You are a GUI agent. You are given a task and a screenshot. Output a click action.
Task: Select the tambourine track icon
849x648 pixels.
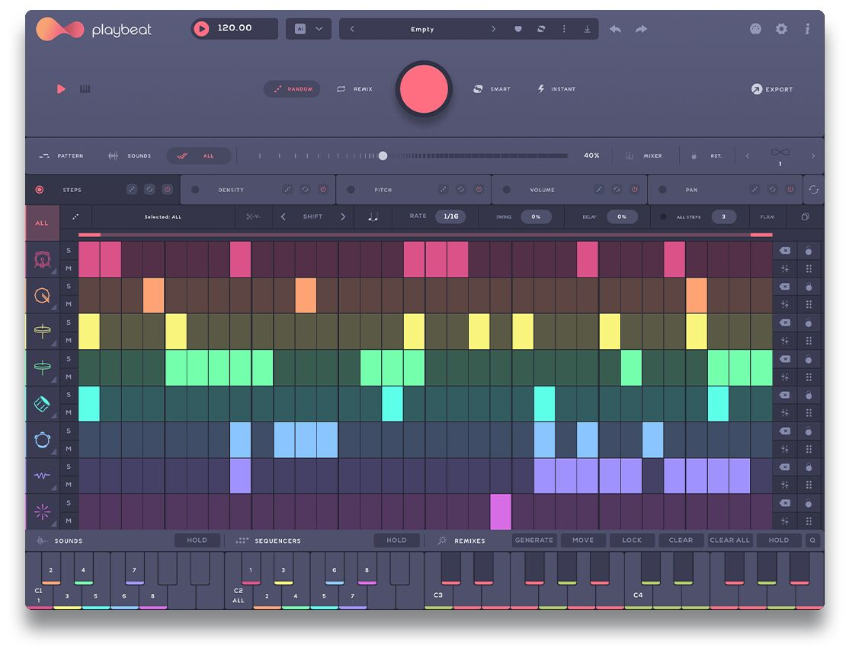(42, 440)
